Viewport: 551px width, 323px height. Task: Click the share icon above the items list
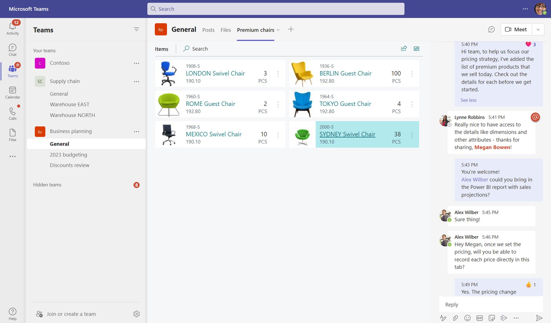404,48
